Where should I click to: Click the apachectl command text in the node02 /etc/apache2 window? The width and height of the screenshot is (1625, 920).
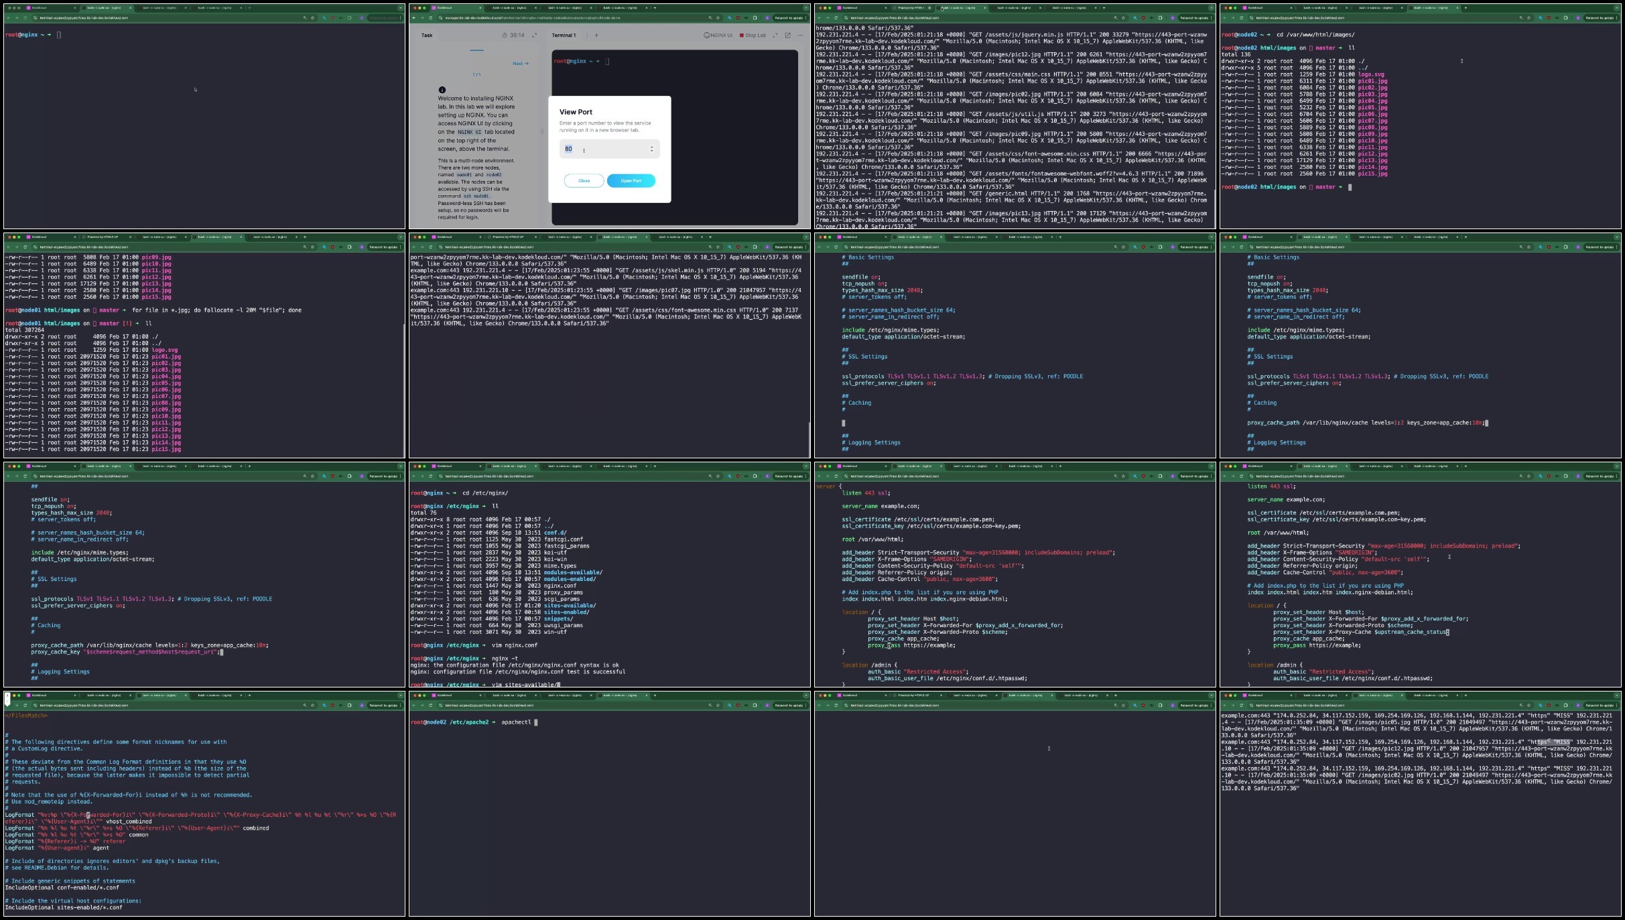point(516,722)
